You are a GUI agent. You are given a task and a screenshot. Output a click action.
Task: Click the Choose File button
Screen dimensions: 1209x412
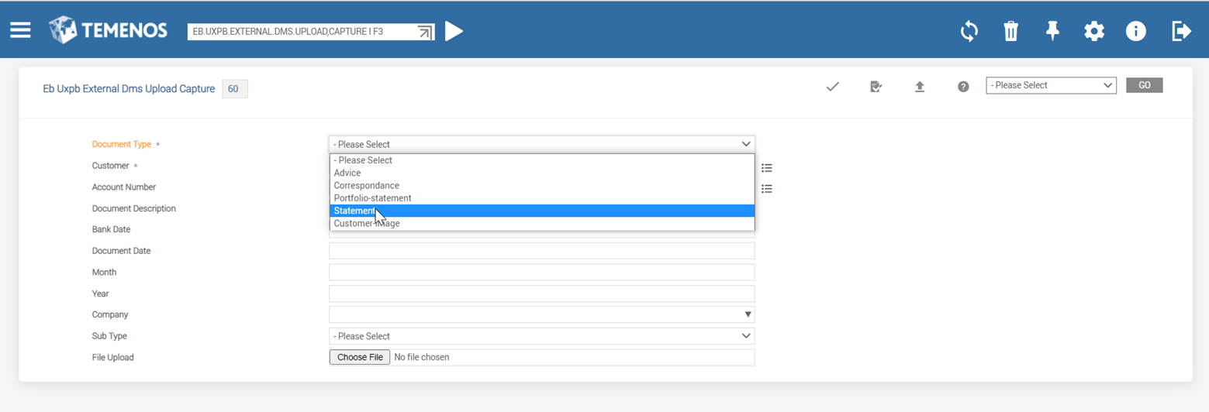tap(360, 357)
